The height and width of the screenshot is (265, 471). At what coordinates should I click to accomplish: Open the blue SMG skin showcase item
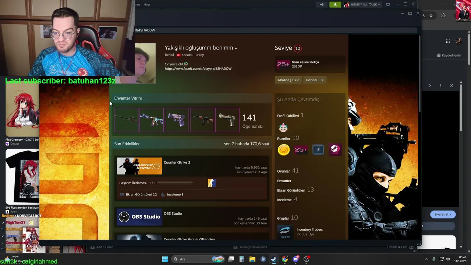tap(152, 120)
